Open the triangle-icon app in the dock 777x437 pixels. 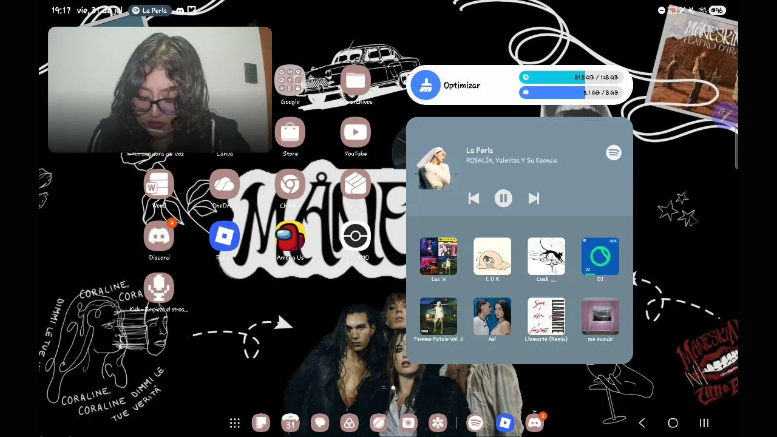click(349, 423)
